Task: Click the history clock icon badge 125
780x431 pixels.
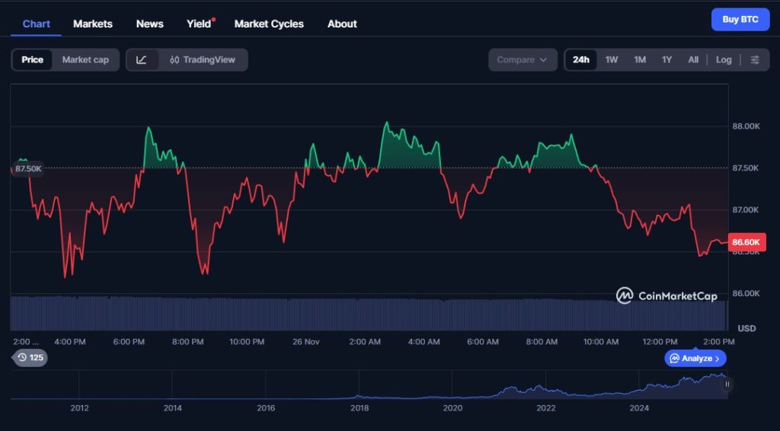Action: [x=30, y=357]
